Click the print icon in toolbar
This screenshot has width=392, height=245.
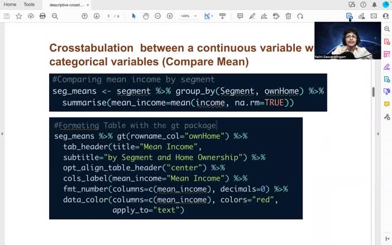tap(42, 16)
